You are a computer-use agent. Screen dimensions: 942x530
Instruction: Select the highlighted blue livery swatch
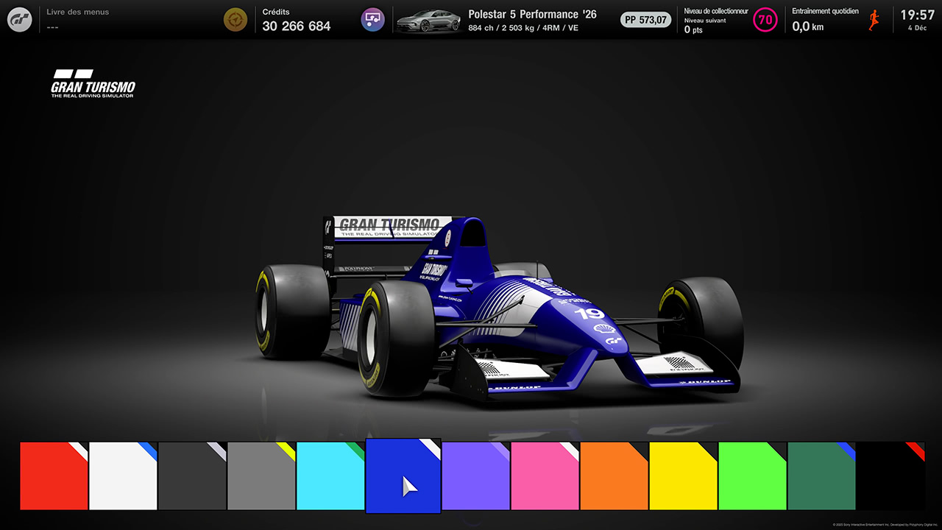[x=403, y=476]
